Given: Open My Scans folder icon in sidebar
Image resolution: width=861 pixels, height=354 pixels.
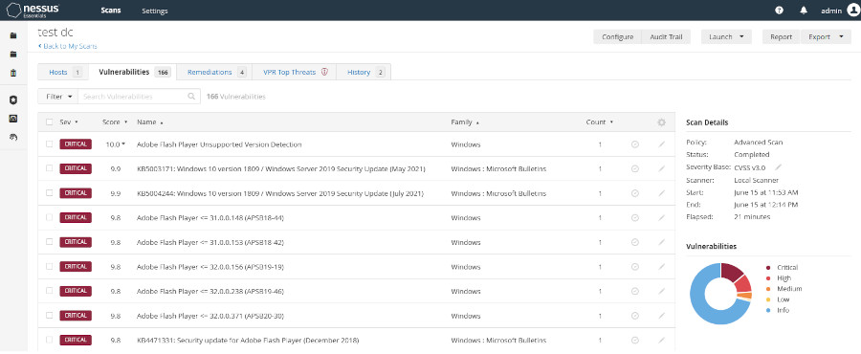Looking at the screenshot, I should 13,35.
